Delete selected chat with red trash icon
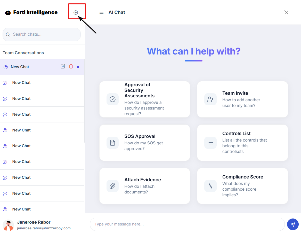 tap(71, 66)
